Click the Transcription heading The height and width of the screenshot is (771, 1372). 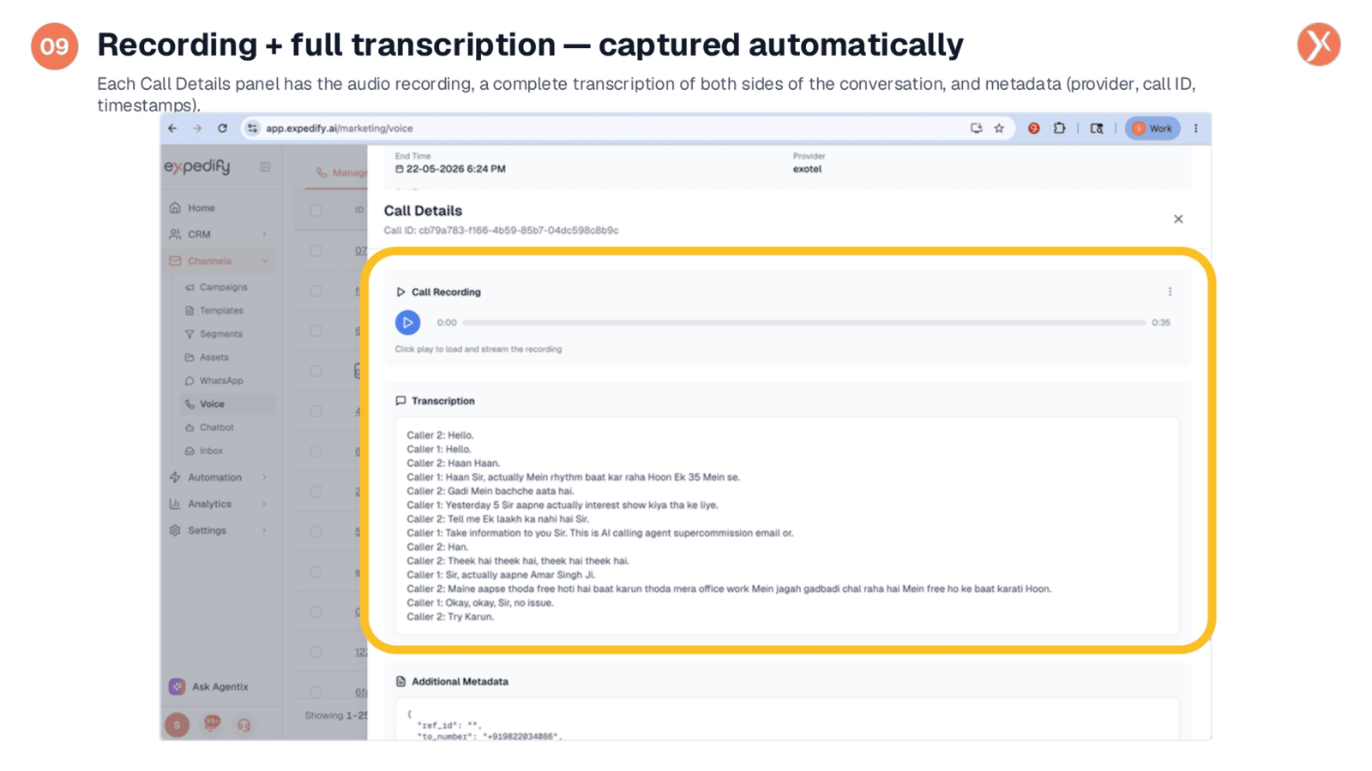(442, 401)
